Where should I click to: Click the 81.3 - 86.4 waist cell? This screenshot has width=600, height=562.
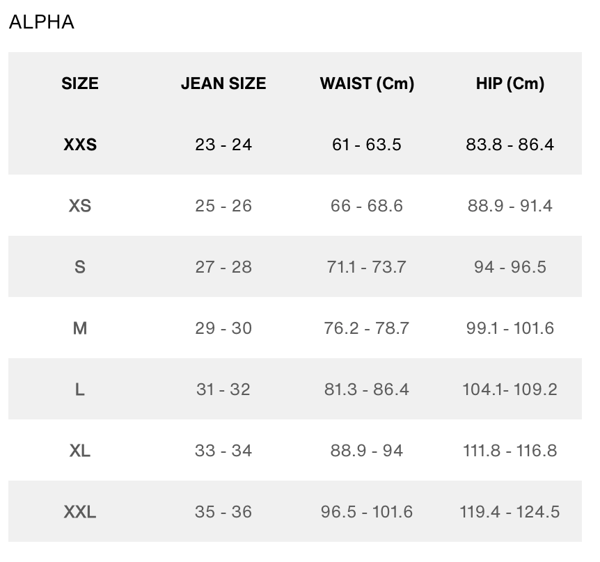tap(367, 390)
